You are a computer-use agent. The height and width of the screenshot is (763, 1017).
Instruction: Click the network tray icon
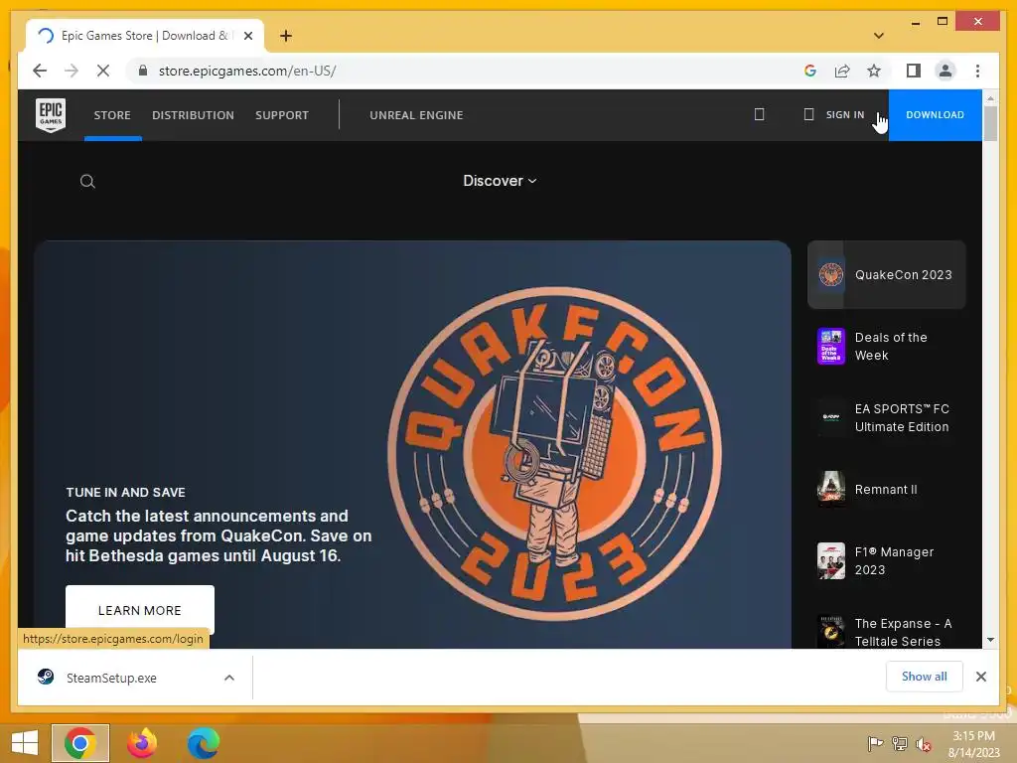tap(900, 743)
